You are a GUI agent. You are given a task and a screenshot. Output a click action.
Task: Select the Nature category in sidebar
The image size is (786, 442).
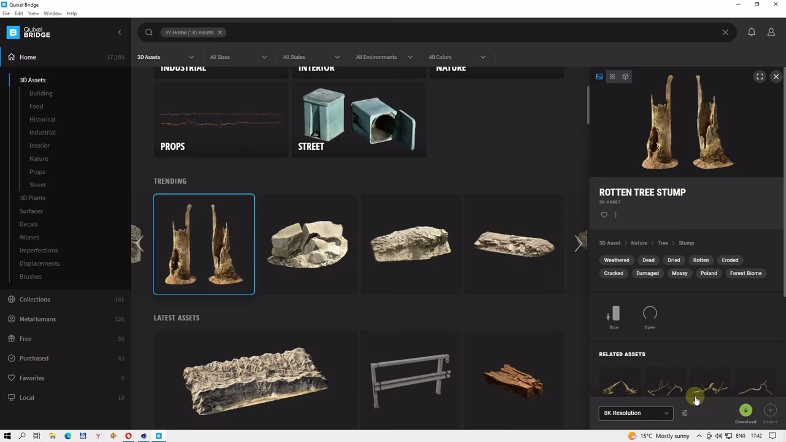pyautogui.click(x=39, y=159)
